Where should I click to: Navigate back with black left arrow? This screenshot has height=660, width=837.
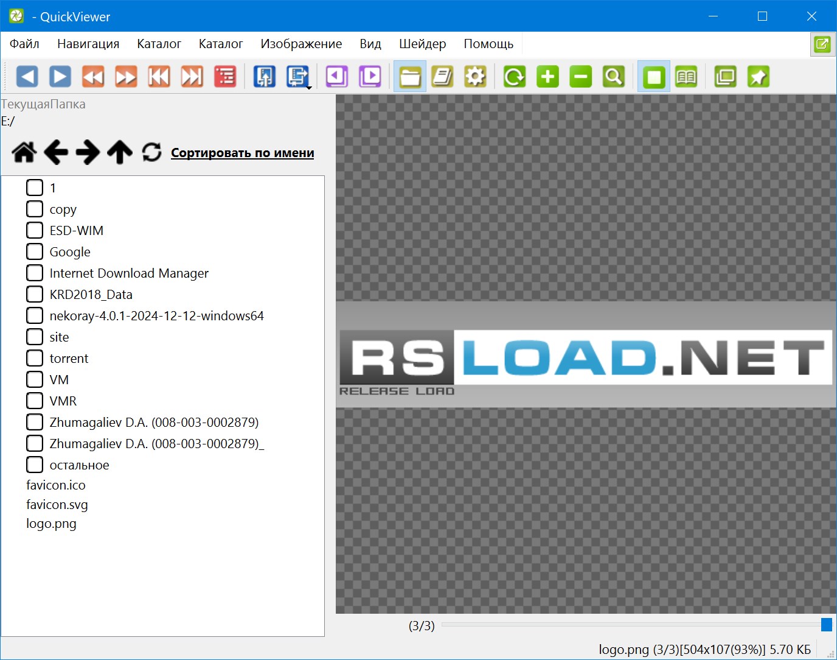click(x=56, y=152)
